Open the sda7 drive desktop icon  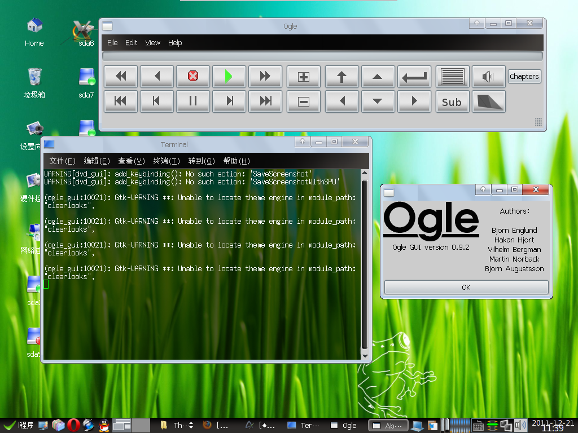[x=86, y=83]
